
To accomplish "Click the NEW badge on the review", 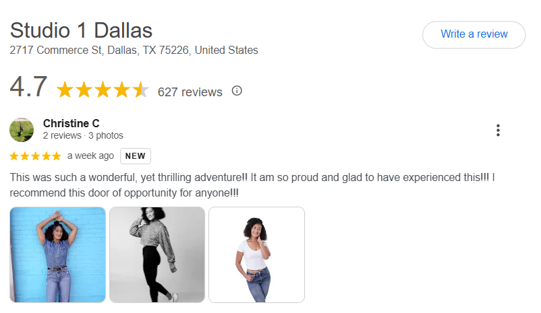I will click(x=135, y=156).
